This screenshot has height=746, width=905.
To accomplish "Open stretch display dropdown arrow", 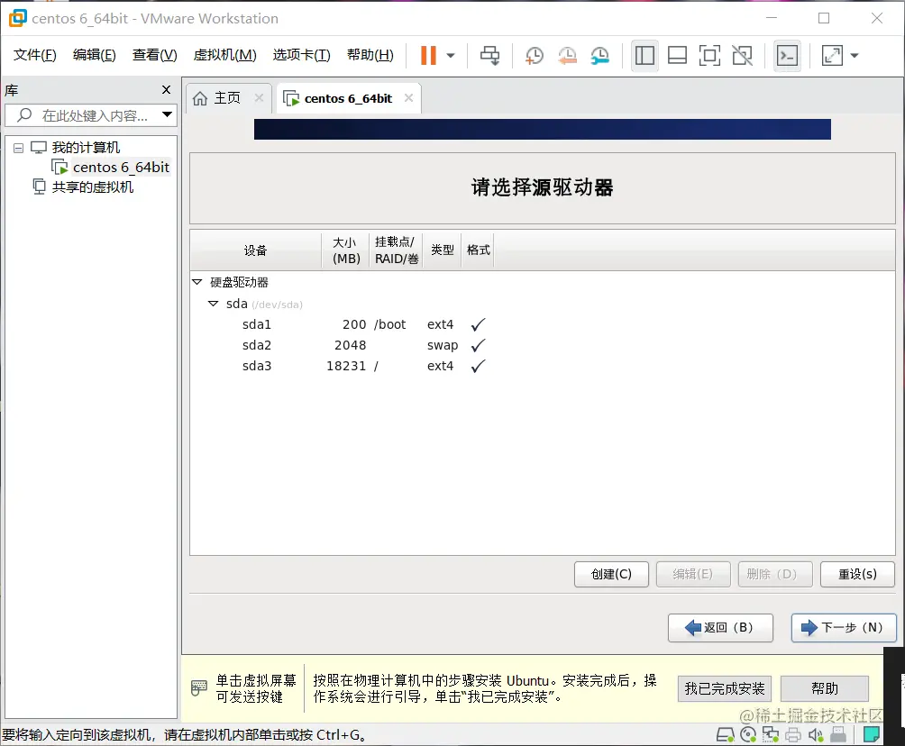I will pos(855,55).
